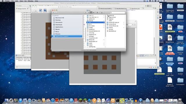Select Finder column view button
Screen dimensions: 186x104
point(91,12)
